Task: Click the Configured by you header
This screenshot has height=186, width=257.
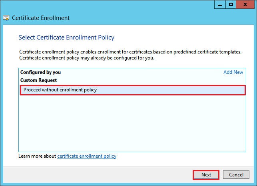Action: coord(40,72)
